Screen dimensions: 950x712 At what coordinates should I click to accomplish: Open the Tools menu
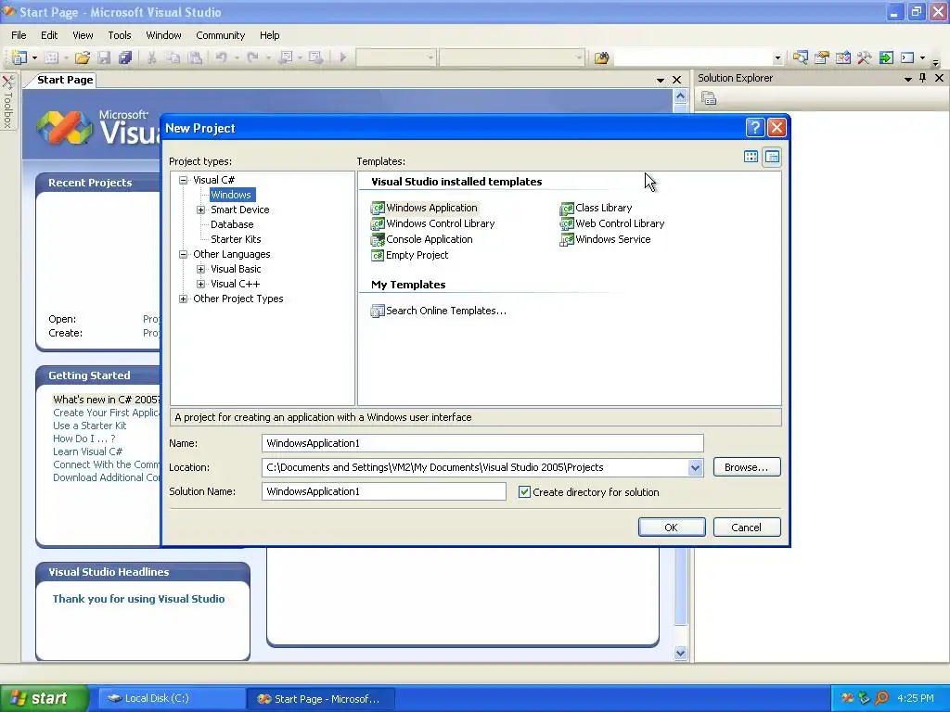pos(120,35)
